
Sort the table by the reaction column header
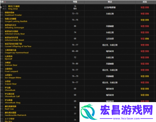point(145,2)
